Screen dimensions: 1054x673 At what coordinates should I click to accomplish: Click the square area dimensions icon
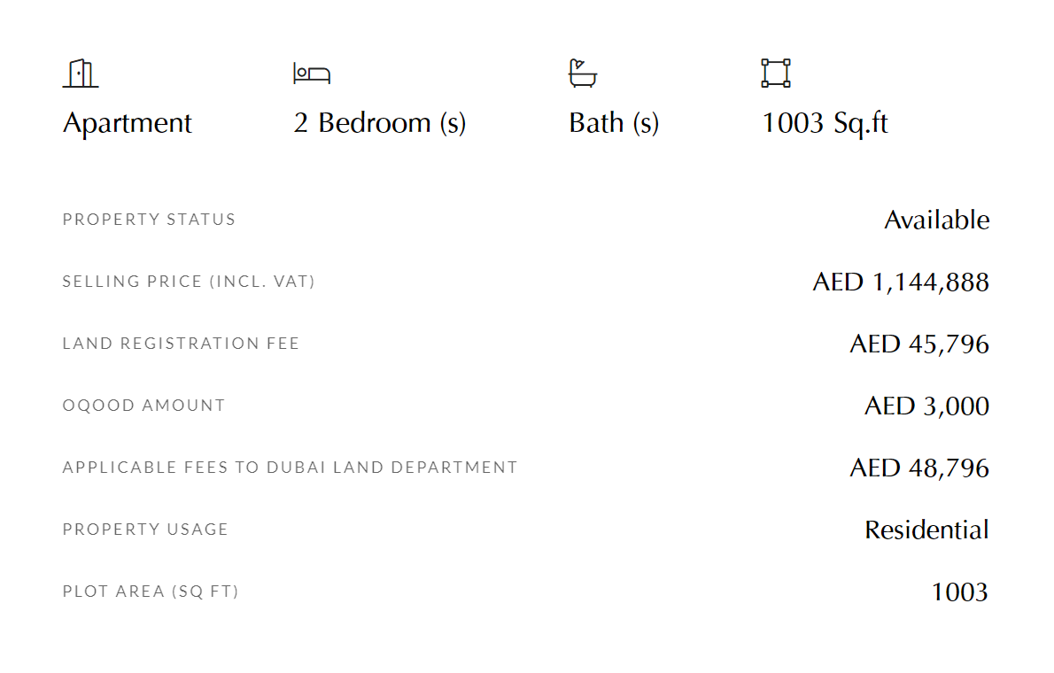776,73
